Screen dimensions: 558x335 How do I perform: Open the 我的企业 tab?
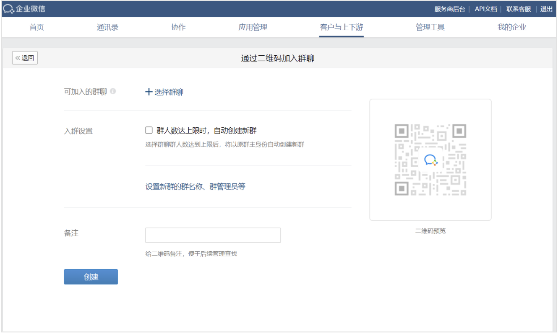tap(512, 27)
